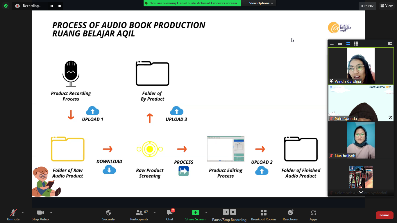Expand caret next to Participants
The height and width of the screenshot is (223, 397).
tap(154, 213)
